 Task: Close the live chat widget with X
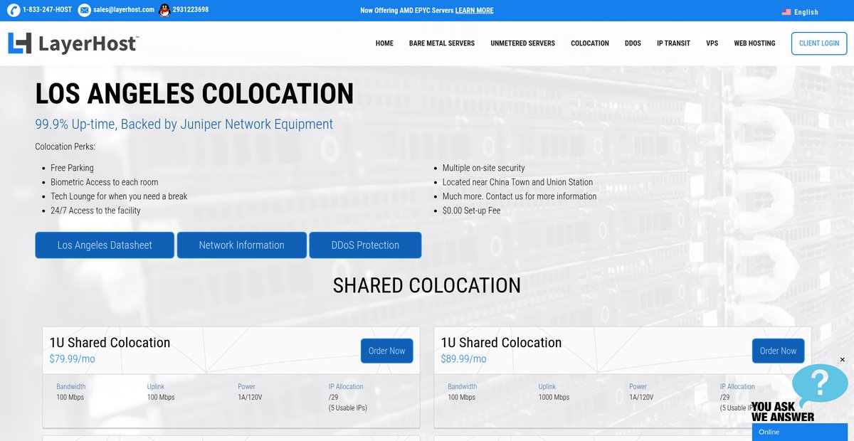843,360
